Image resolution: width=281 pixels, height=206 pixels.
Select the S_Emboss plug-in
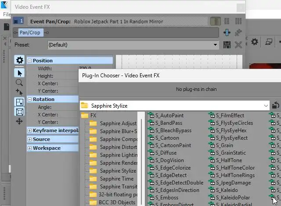point(163,198)
